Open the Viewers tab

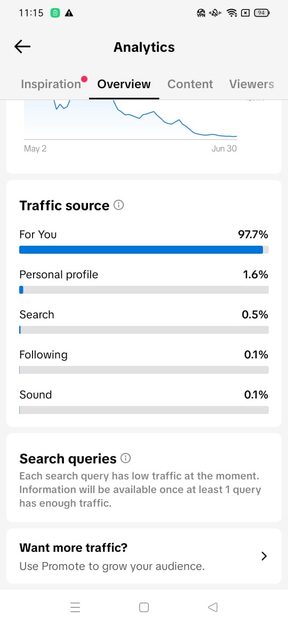pyautogui.click(x=252, y=84)
